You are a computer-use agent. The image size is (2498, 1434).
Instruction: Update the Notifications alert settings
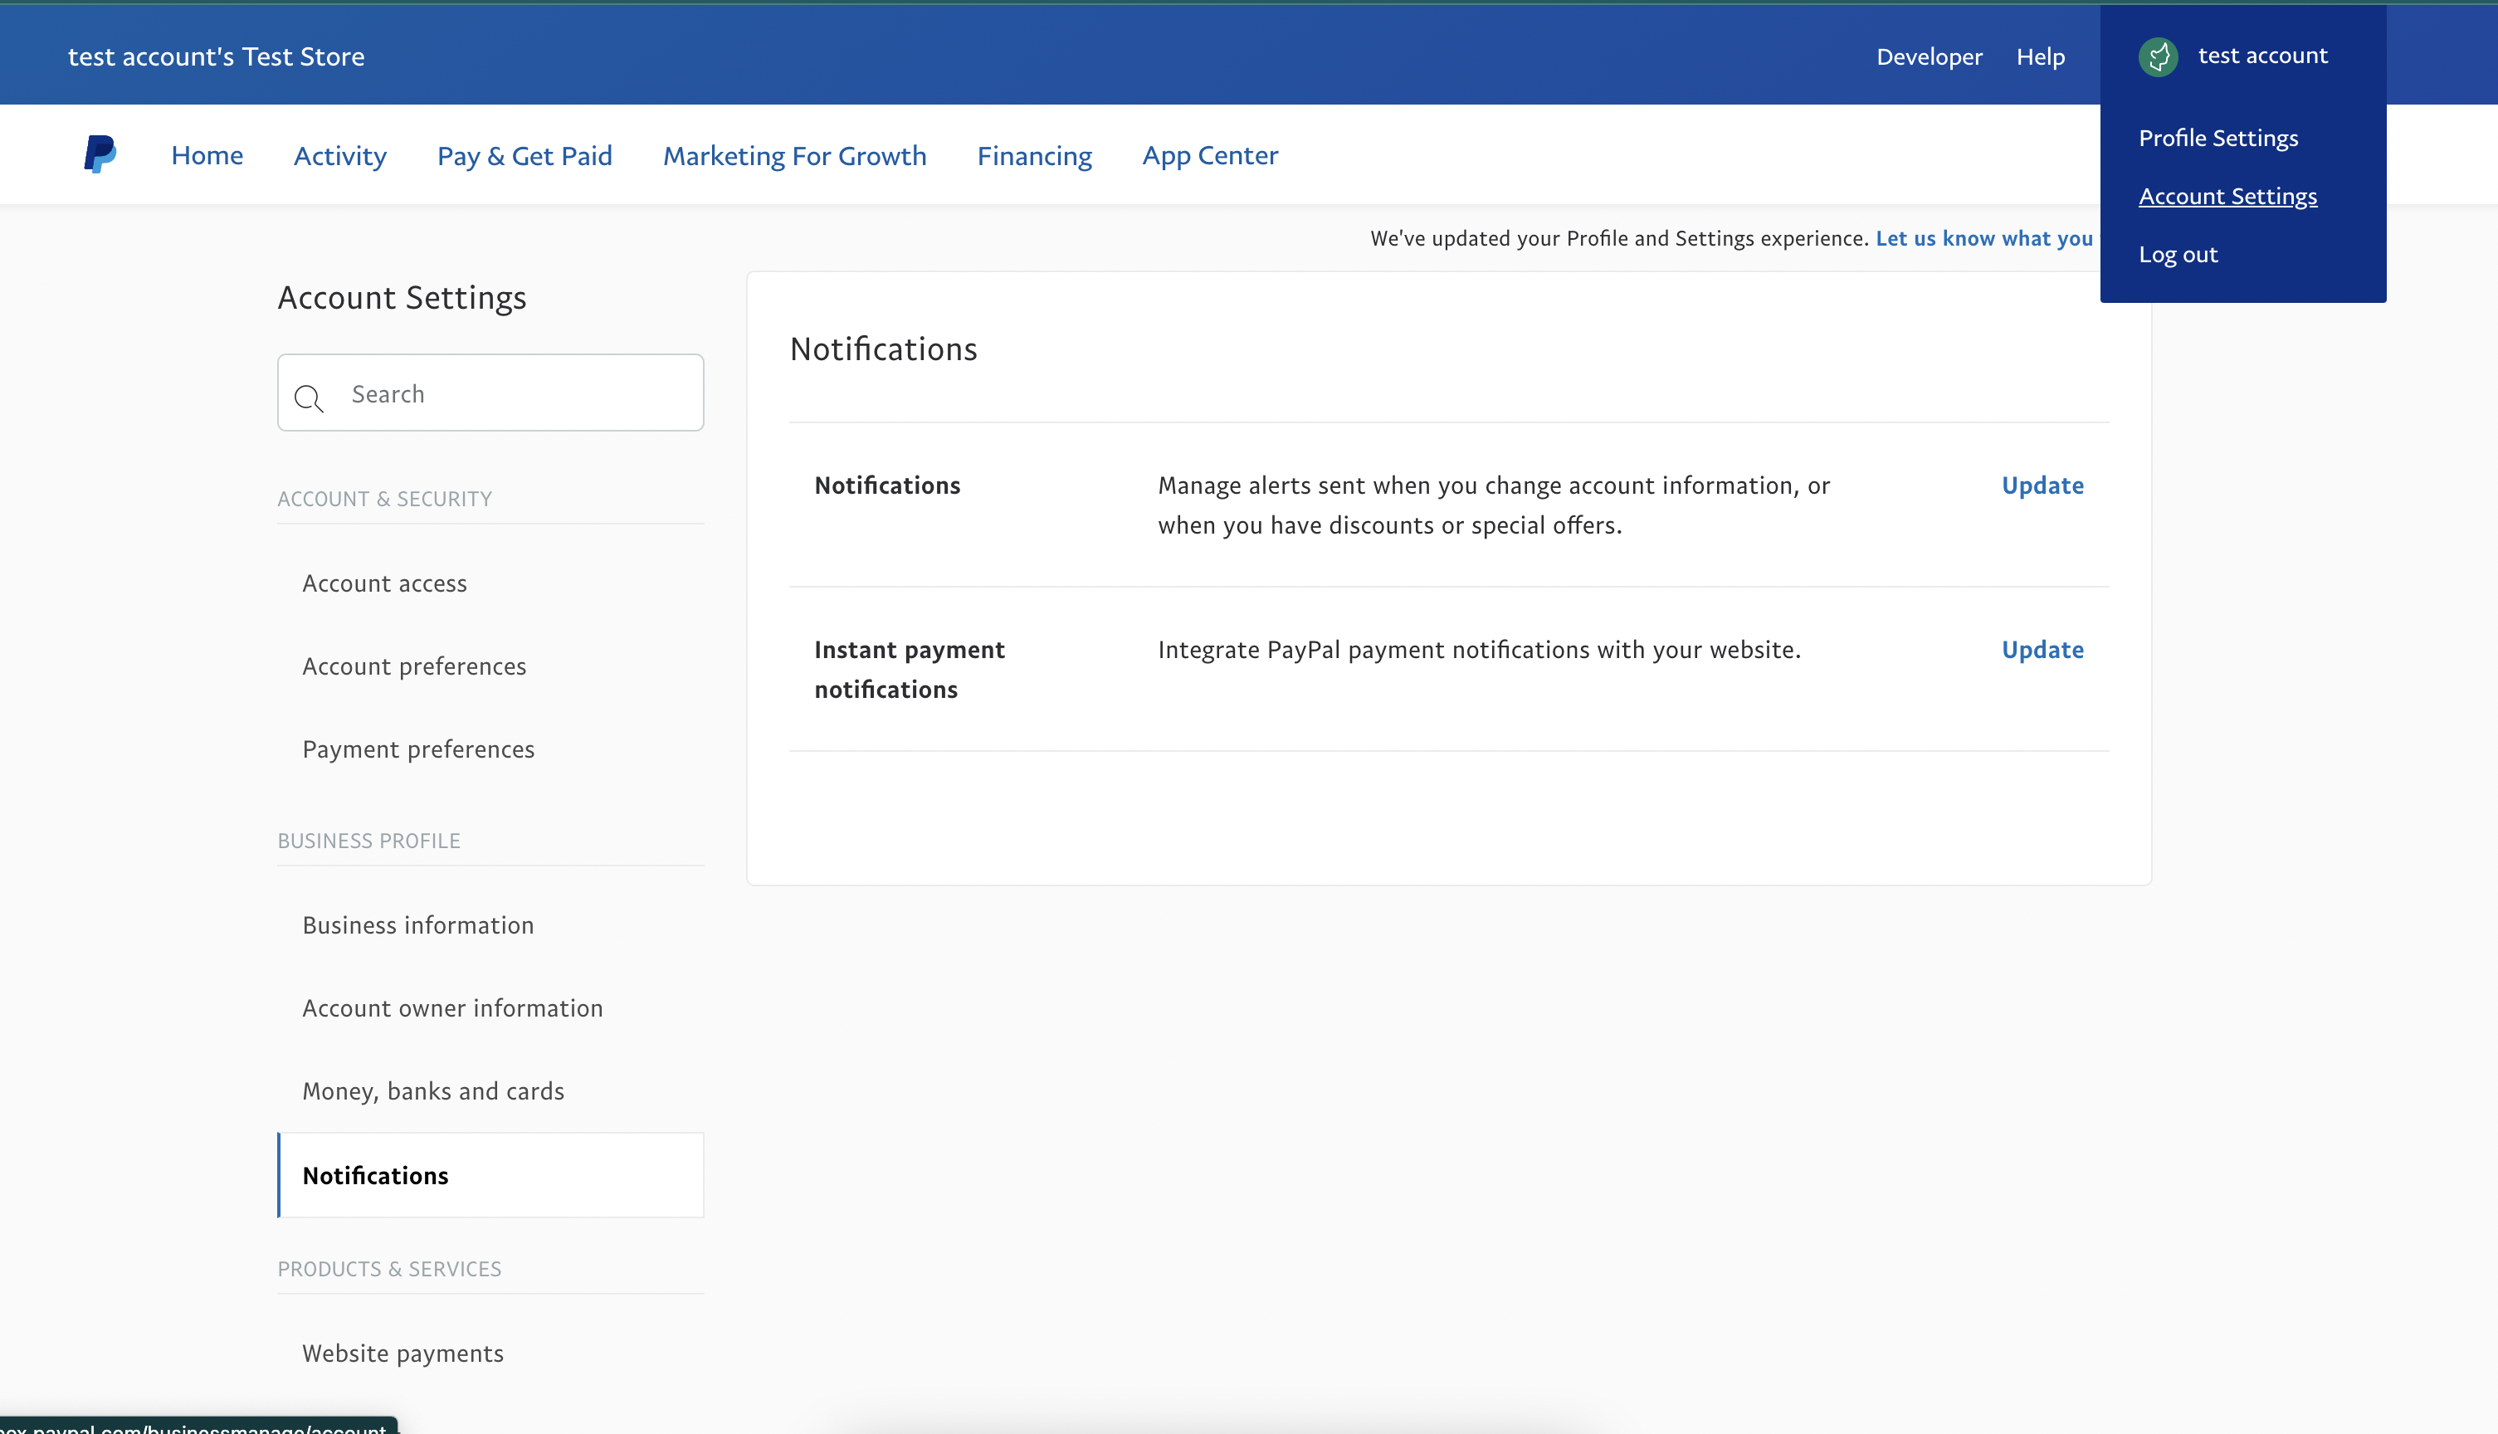2042,485
